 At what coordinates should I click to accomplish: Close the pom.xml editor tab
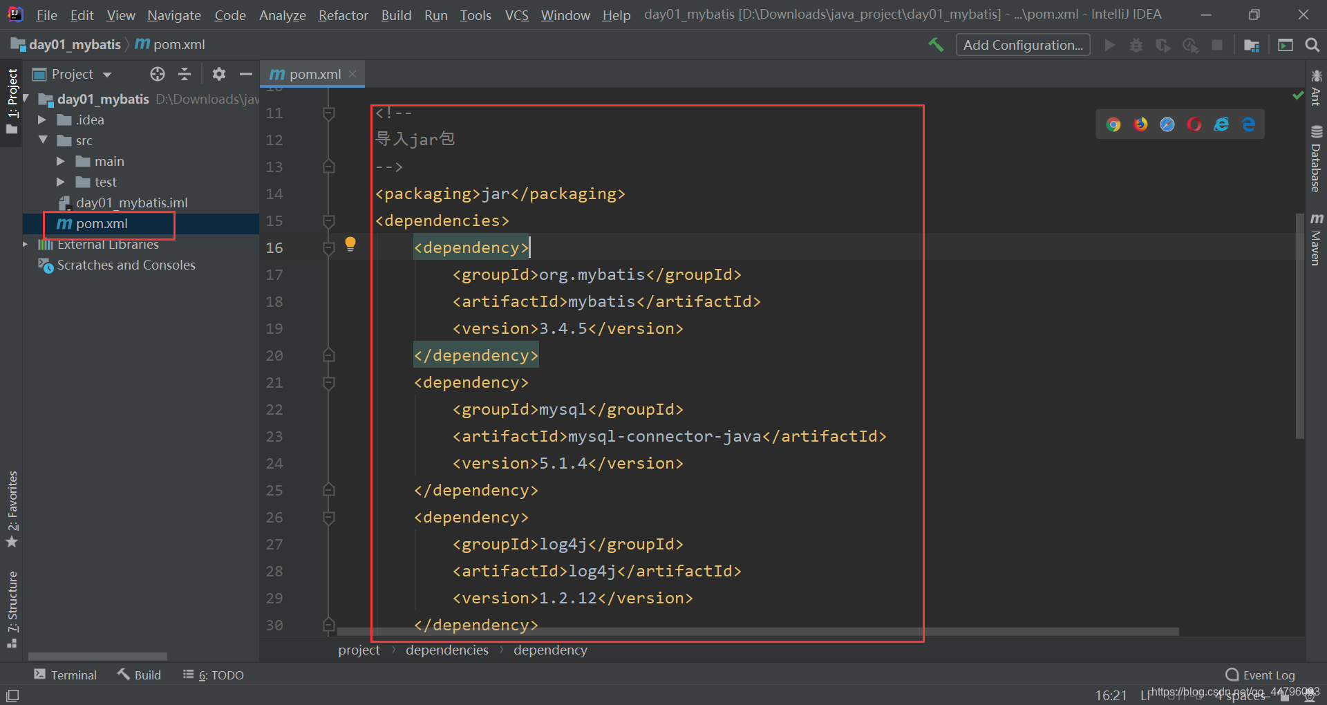click(x=352, y=73)
